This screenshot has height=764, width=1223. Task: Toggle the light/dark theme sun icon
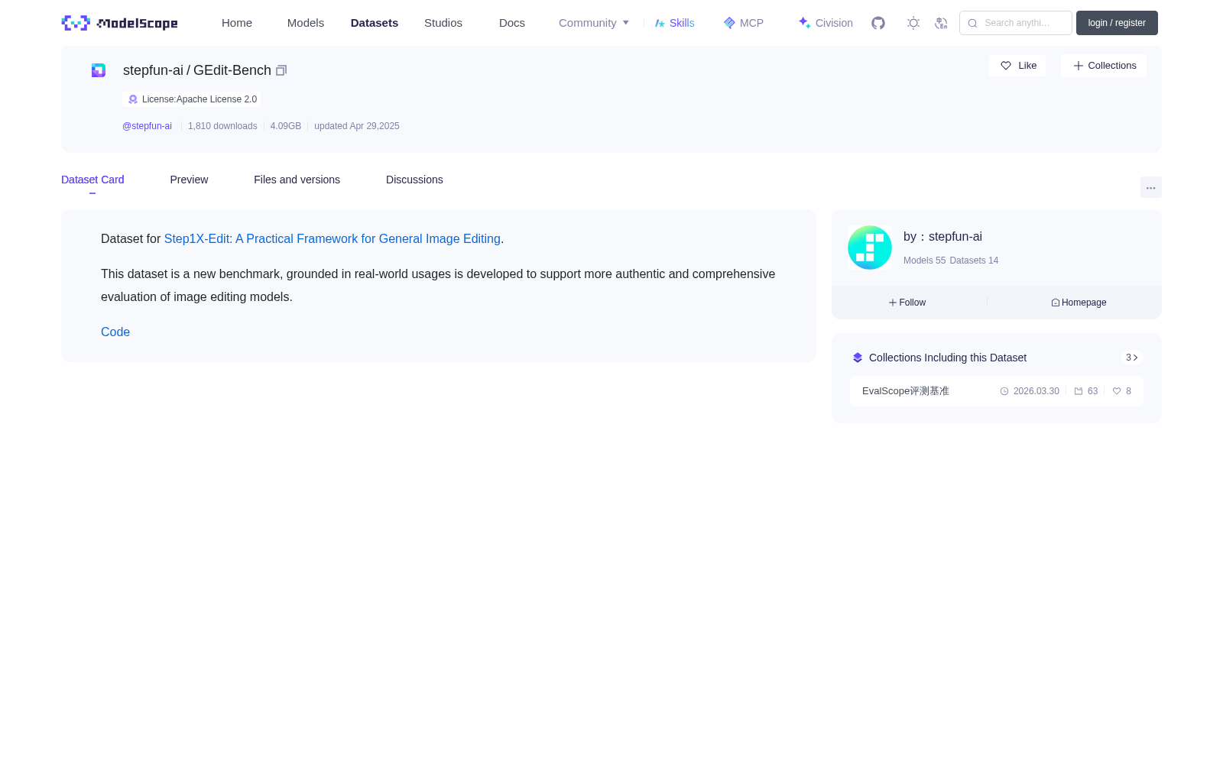pos(913,23)
